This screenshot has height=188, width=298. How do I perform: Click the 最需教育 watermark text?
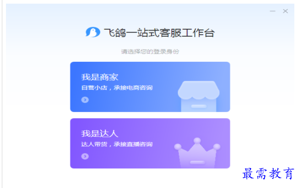point(268,173)
